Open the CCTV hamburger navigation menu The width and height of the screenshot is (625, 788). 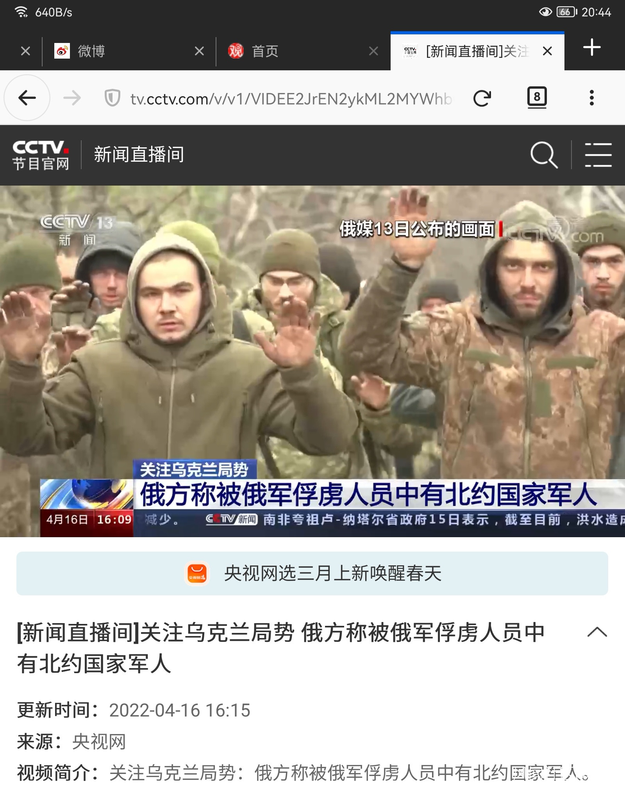(598, 155)
